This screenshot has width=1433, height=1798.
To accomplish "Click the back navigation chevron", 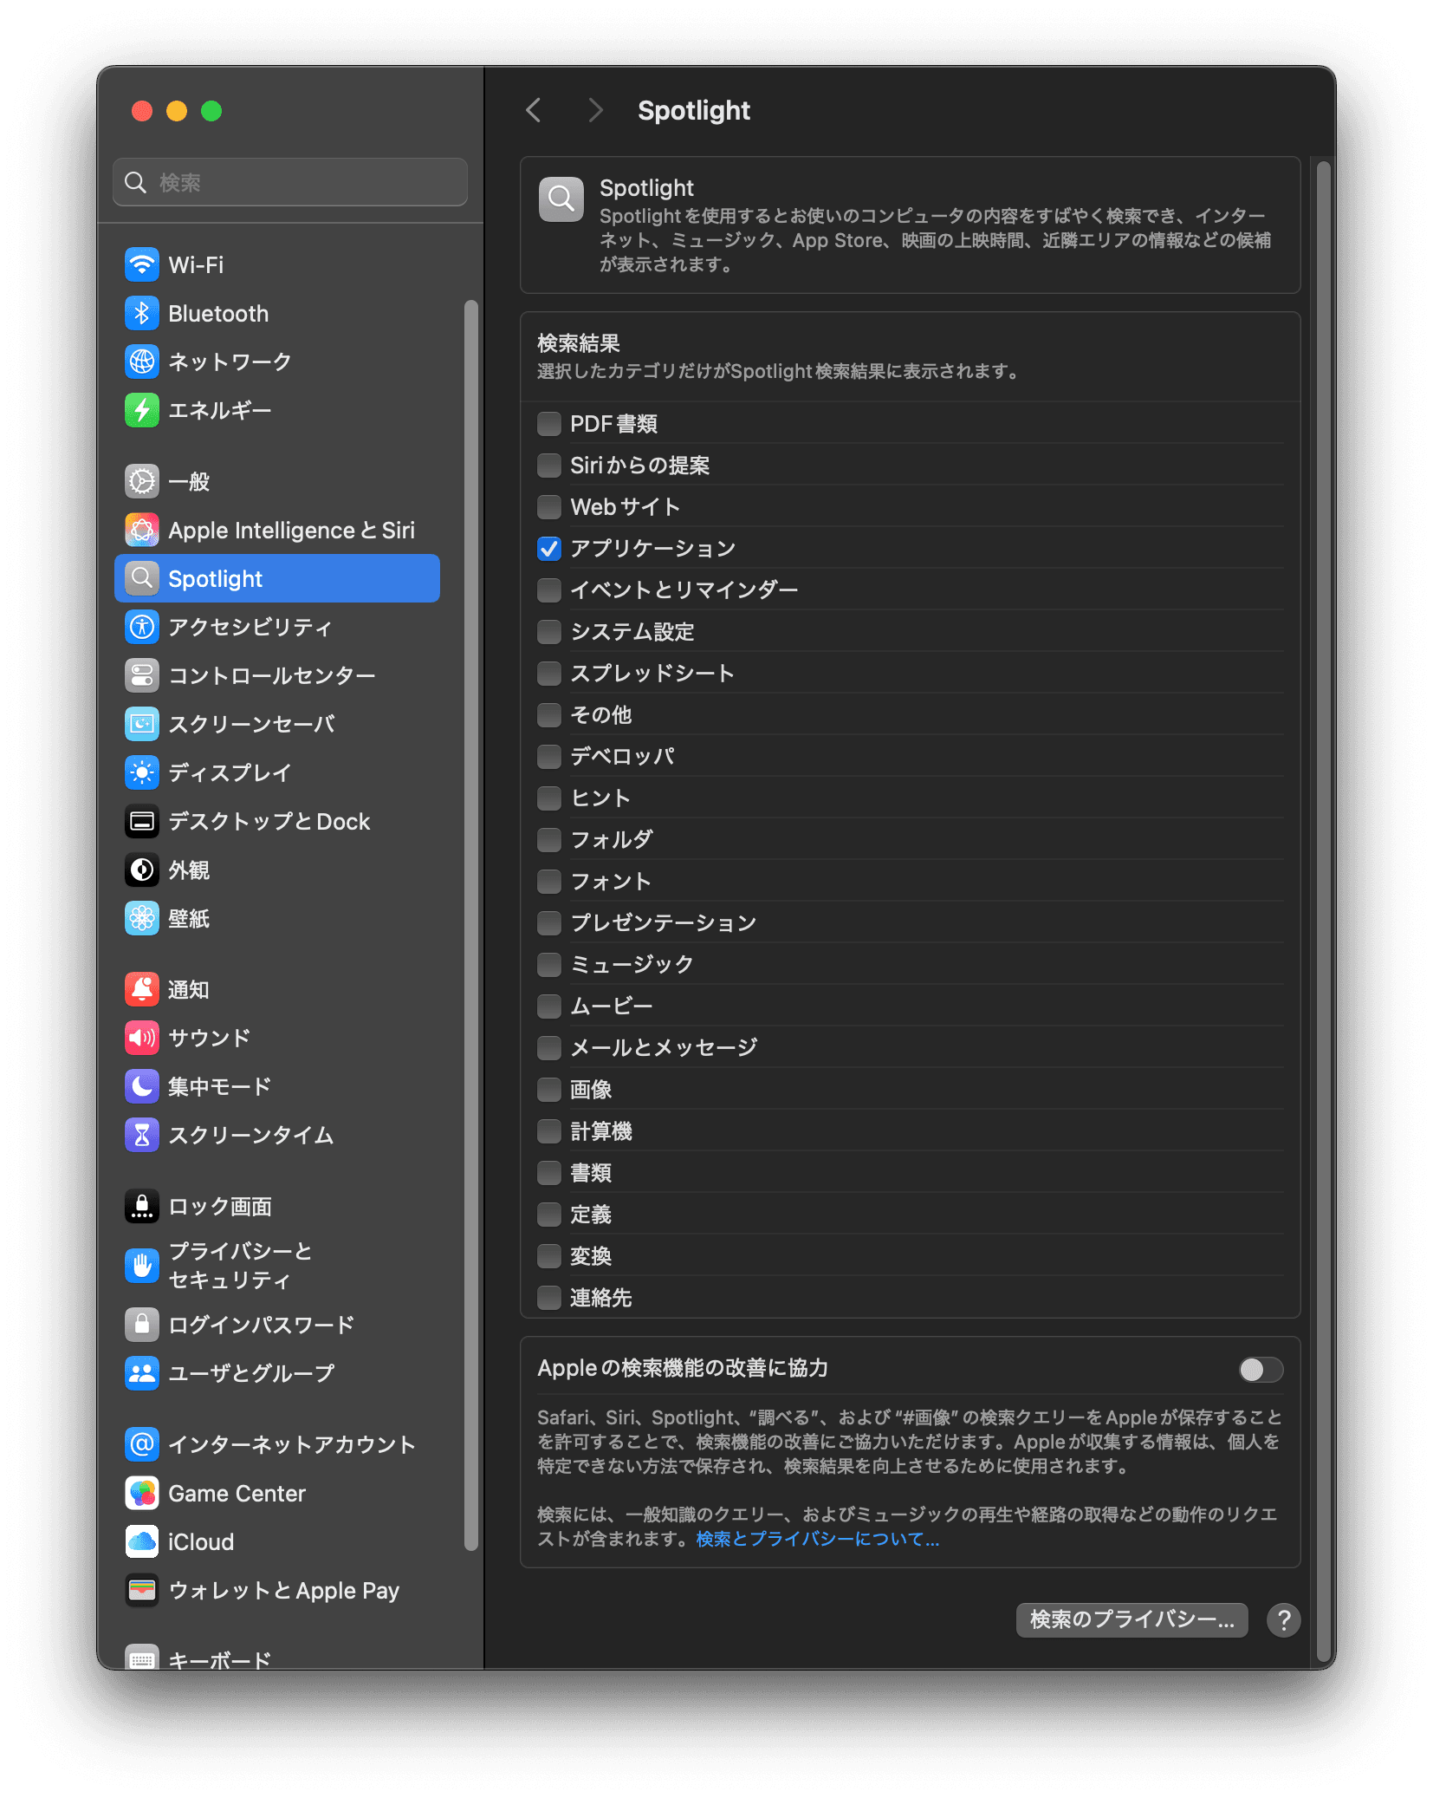I will click(534, 110).
